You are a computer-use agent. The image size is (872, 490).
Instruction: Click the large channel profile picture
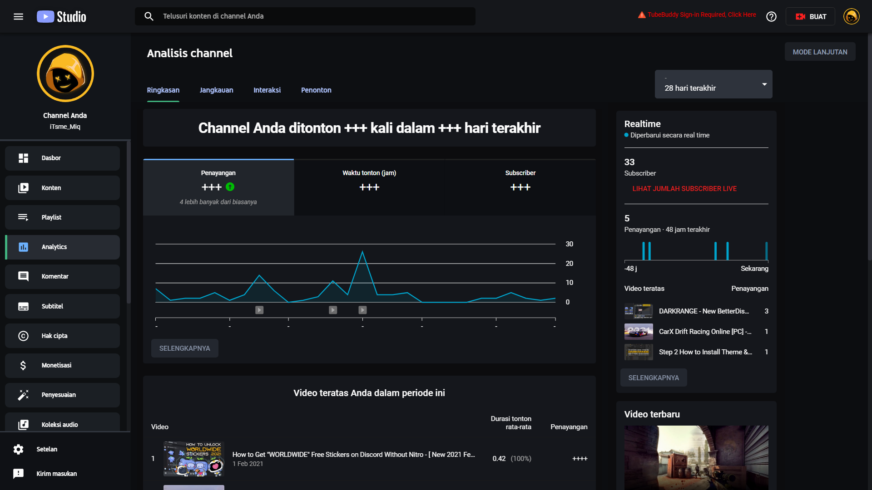coord(65,73)
